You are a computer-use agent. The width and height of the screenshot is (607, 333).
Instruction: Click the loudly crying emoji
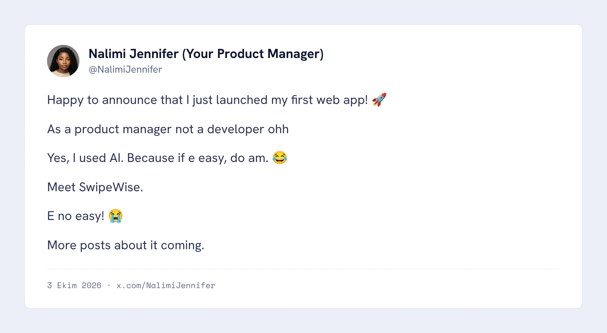click(x=116, y=216)
